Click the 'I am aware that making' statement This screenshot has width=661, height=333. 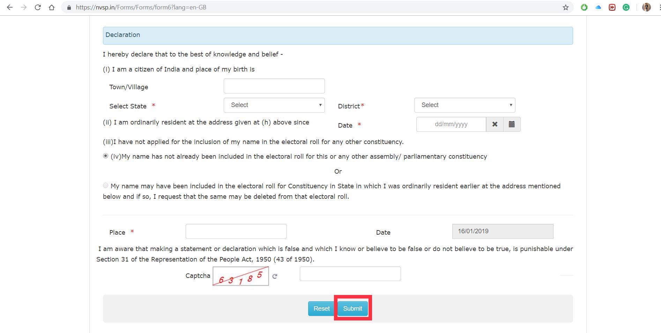[x=335, y=254]
